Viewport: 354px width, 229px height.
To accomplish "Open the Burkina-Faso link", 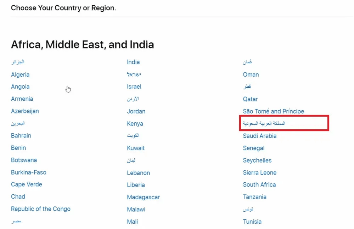I will (x=28, y=172).
